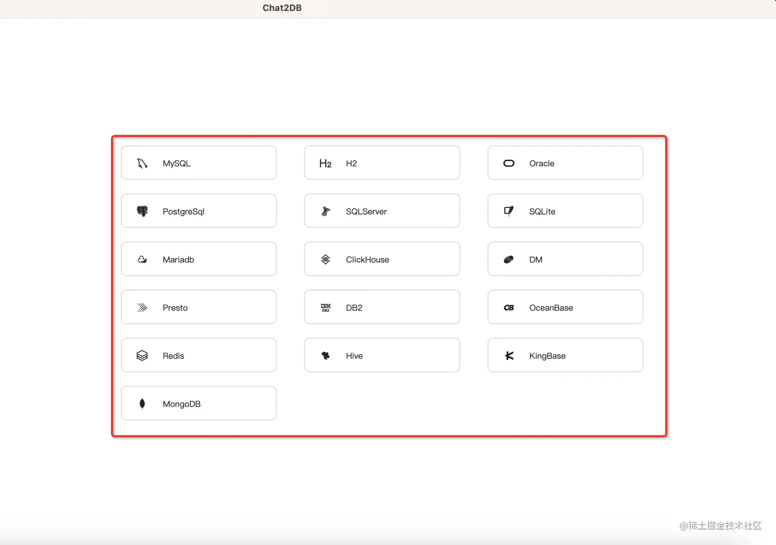
Task: Select the SQLite label text
Action: (x=542, y=211)
